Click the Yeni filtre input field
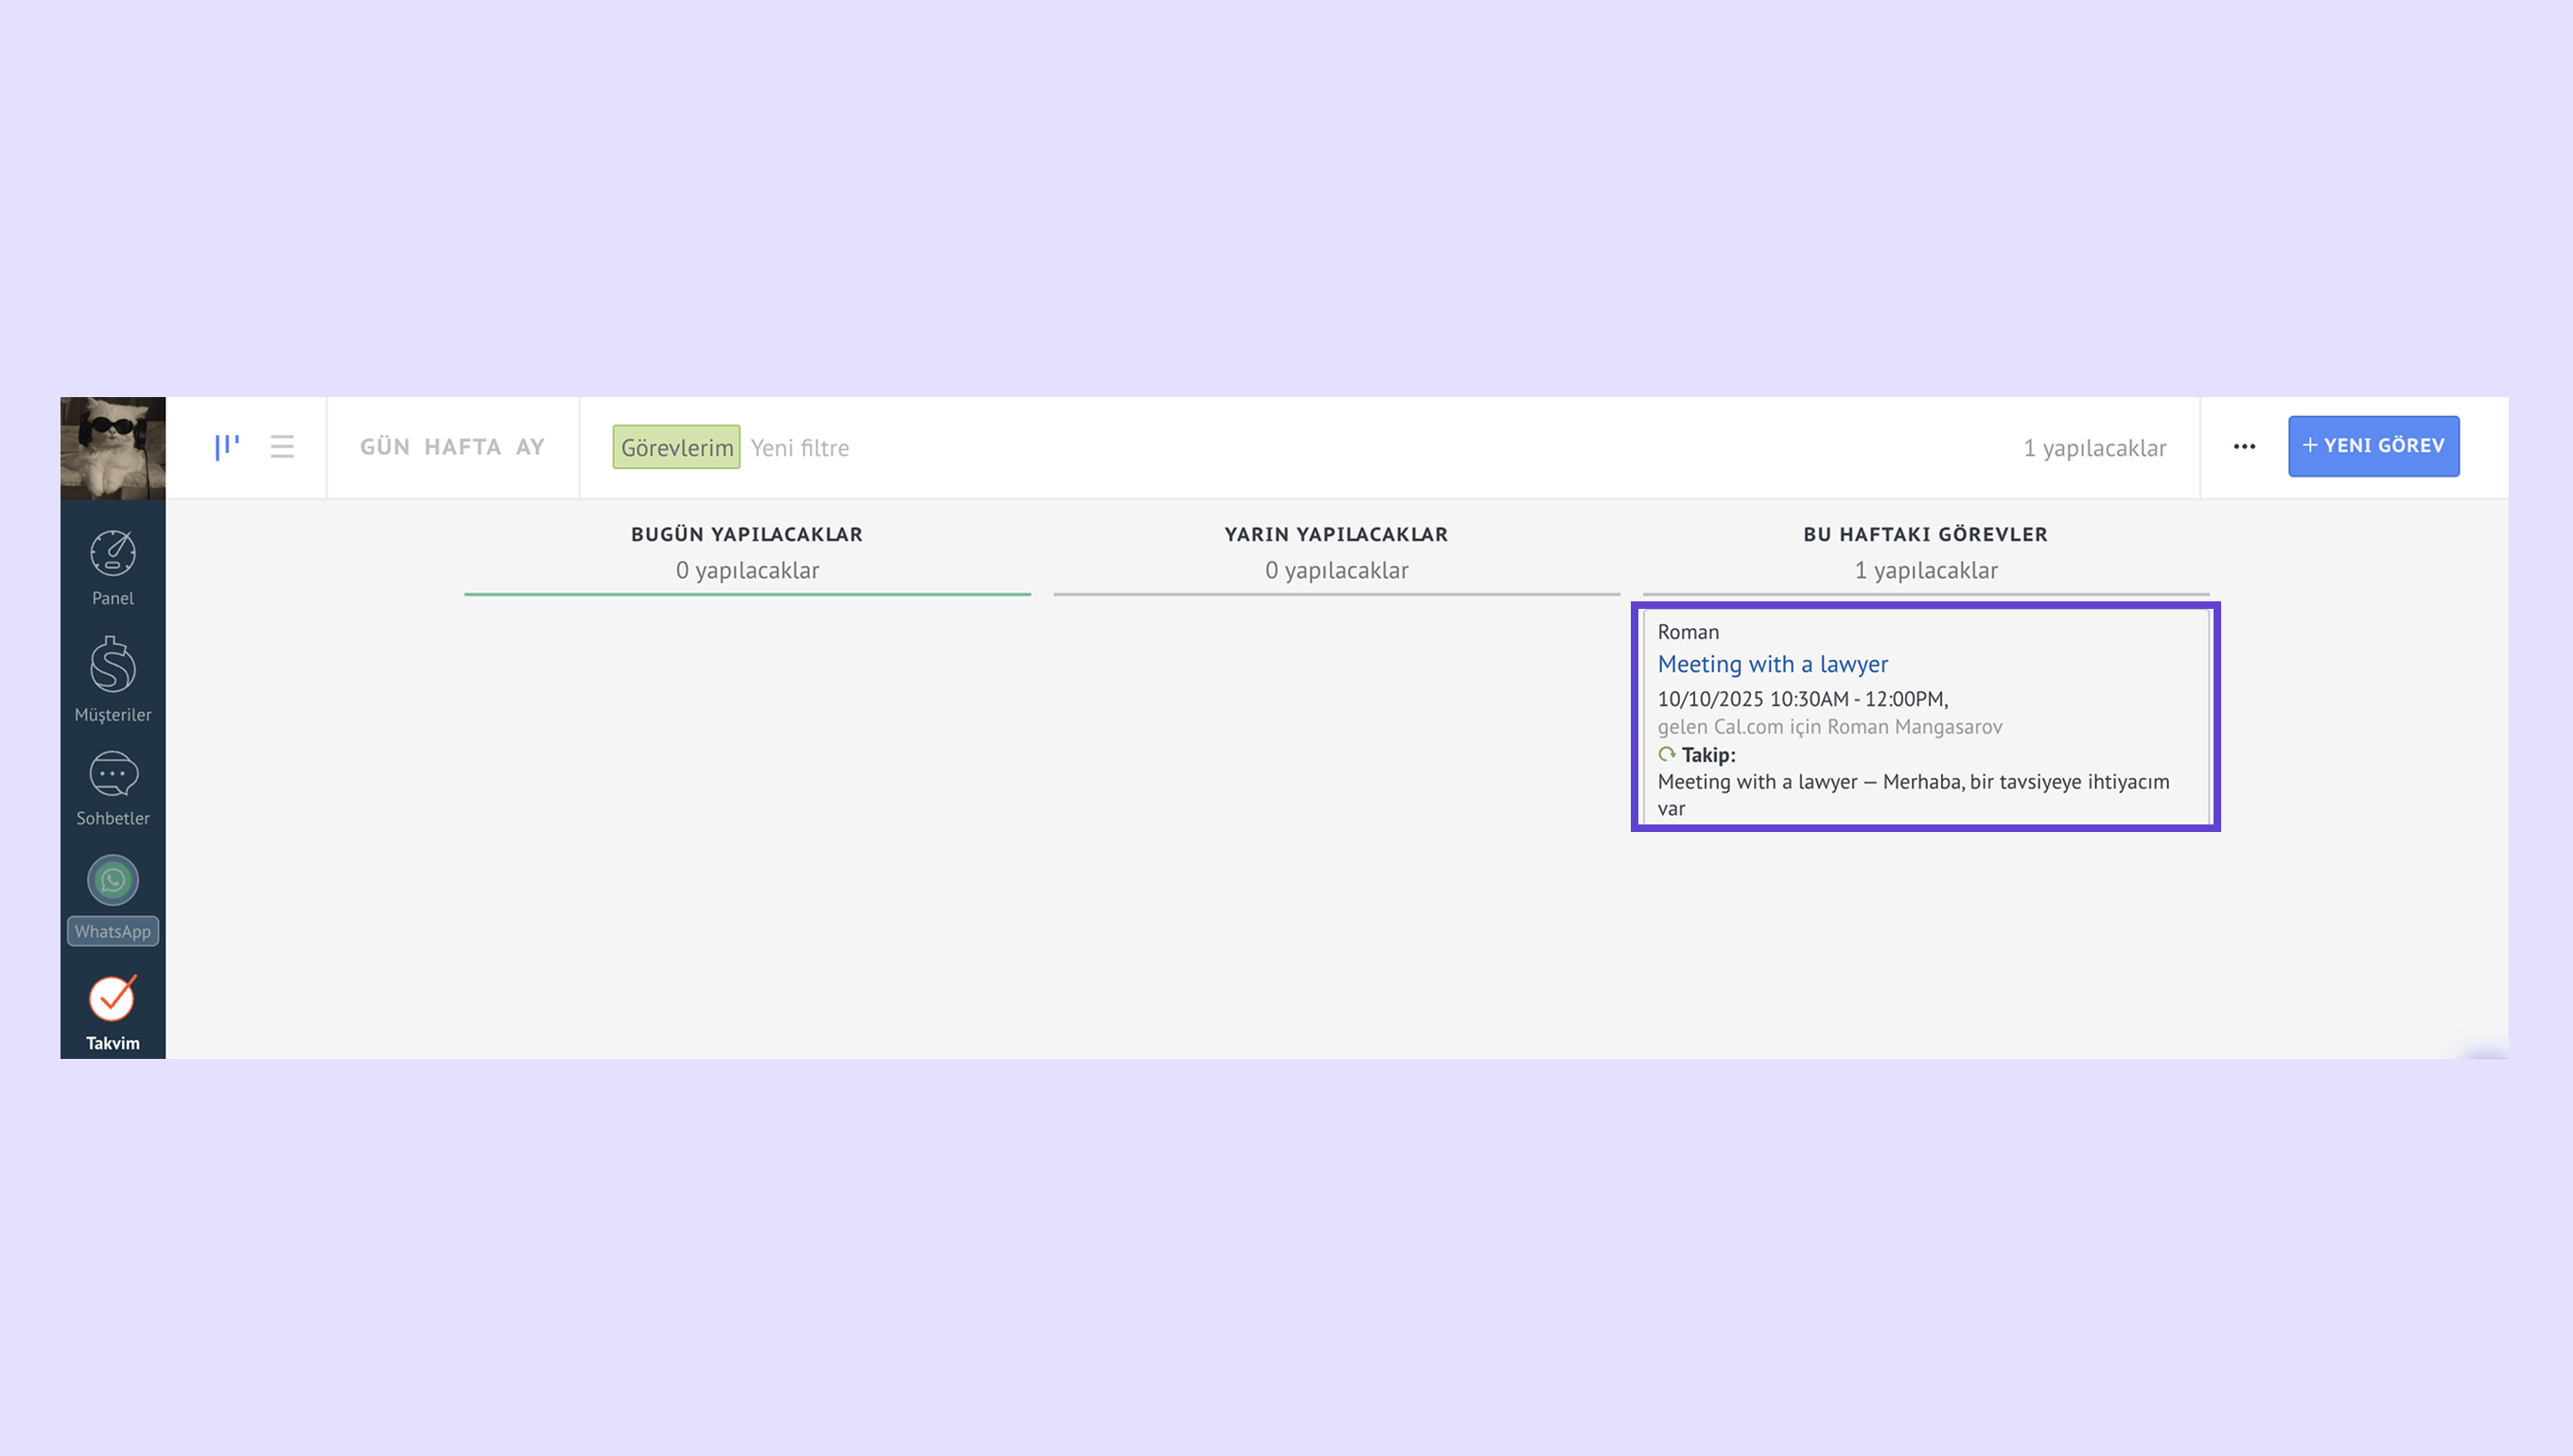The image size is (2573, 1456). (799, 448)
